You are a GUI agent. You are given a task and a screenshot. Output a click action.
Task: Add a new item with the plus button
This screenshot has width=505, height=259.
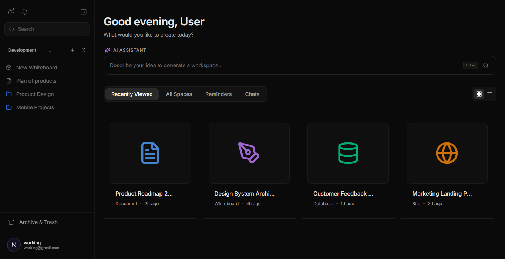[73, 50]
